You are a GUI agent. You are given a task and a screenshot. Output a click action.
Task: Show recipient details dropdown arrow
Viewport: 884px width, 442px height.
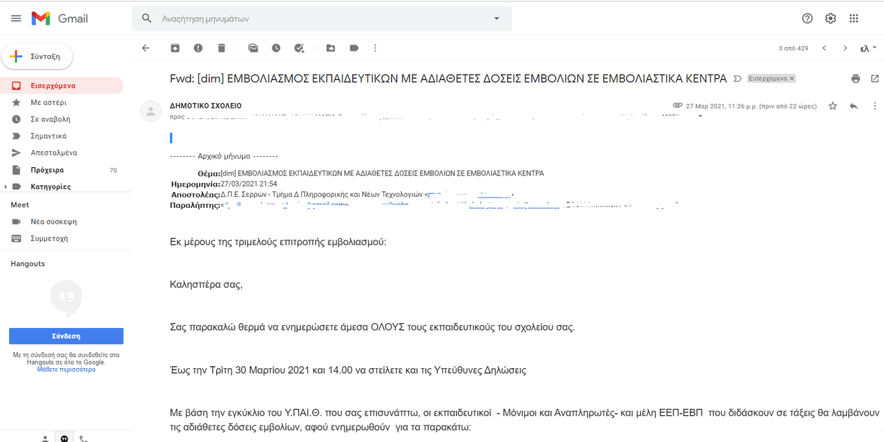(x=701, y=116)
